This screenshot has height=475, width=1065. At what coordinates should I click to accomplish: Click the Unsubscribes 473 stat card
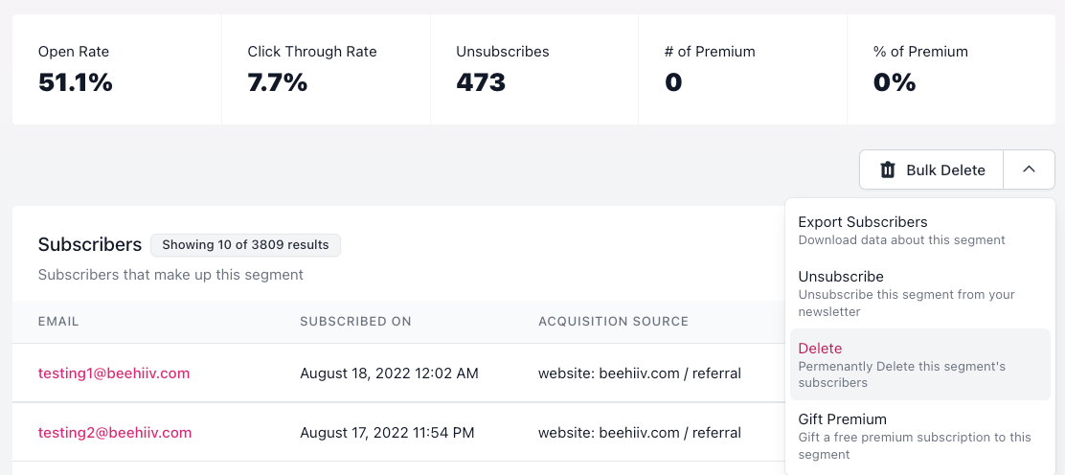click(534, 69)
